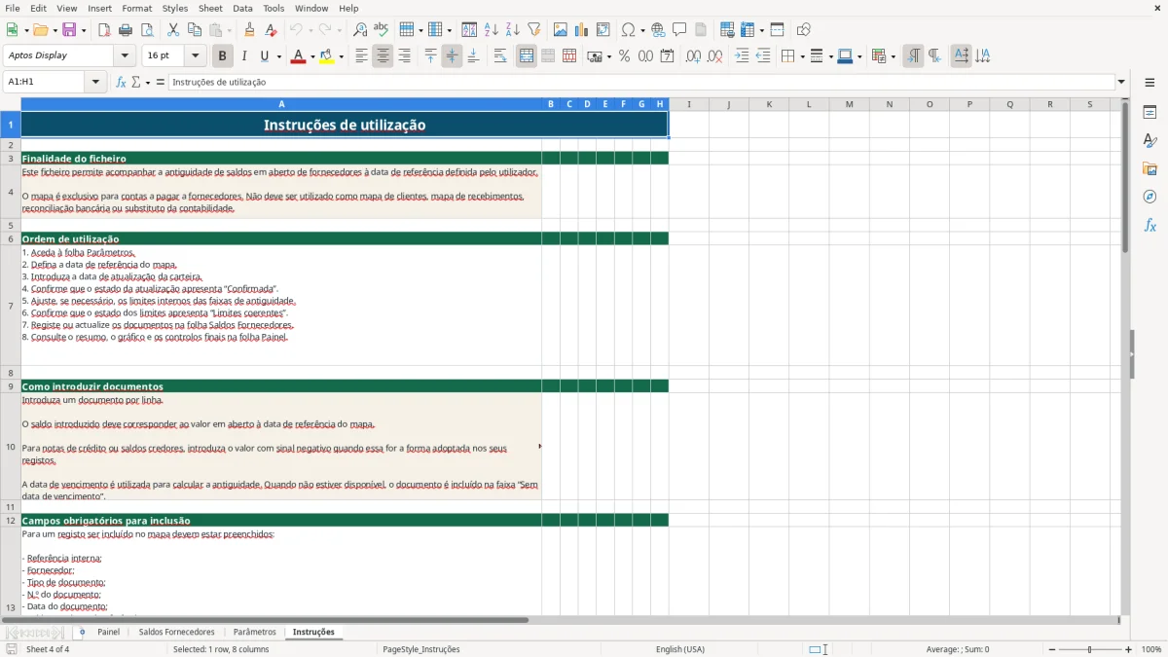The height and width of the screenshot is (657, 1168).
Task: Open Print Preview
Action: click(146, 30)
